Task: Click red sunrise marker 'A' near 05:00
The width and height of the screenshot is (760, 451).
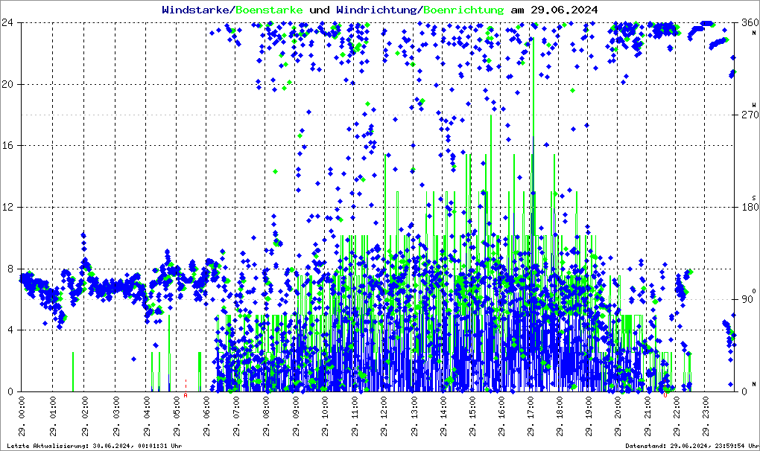Action: tap(186, 395)
